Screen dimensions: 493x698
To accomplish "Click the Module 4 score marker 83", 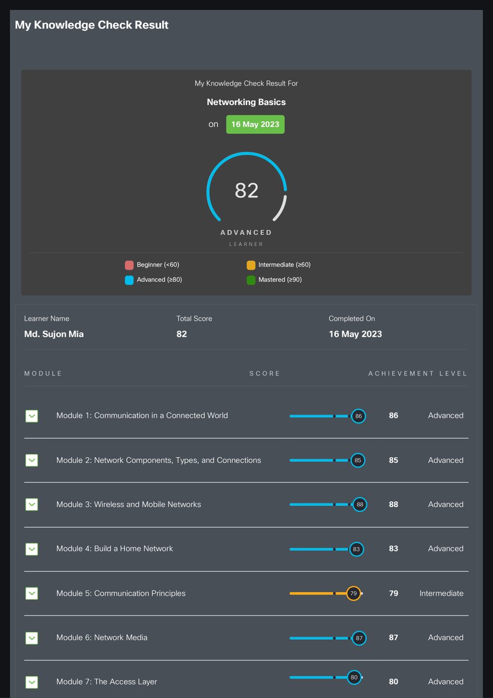I will pyautogui.click(x=356, y=549).
